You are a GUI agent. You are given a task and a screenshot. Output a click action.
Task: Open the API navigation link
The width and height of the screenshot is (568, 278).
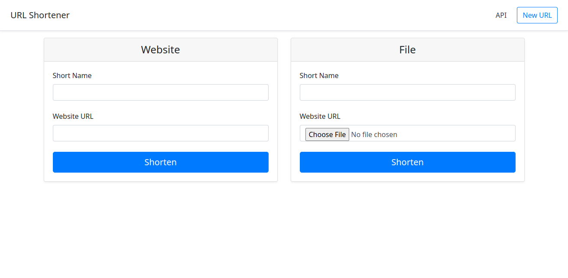point(501,15)
